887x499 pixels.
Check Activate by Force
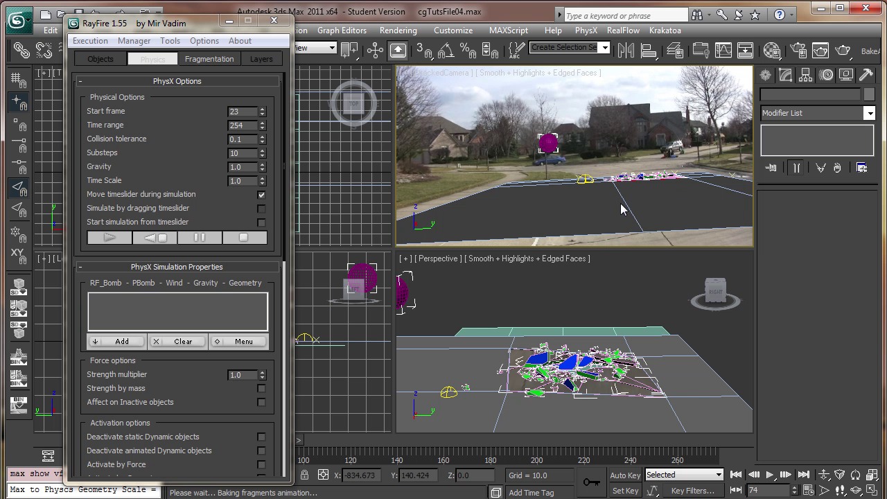pyautogui.click(x=261, y=465)
